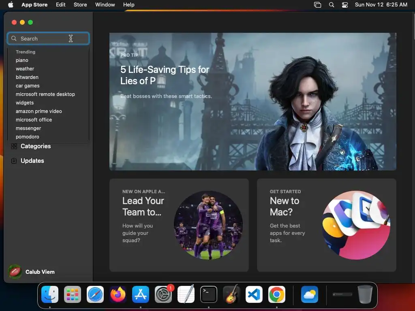Click the date and time display

pyautogui.click(x=381, y=5)
